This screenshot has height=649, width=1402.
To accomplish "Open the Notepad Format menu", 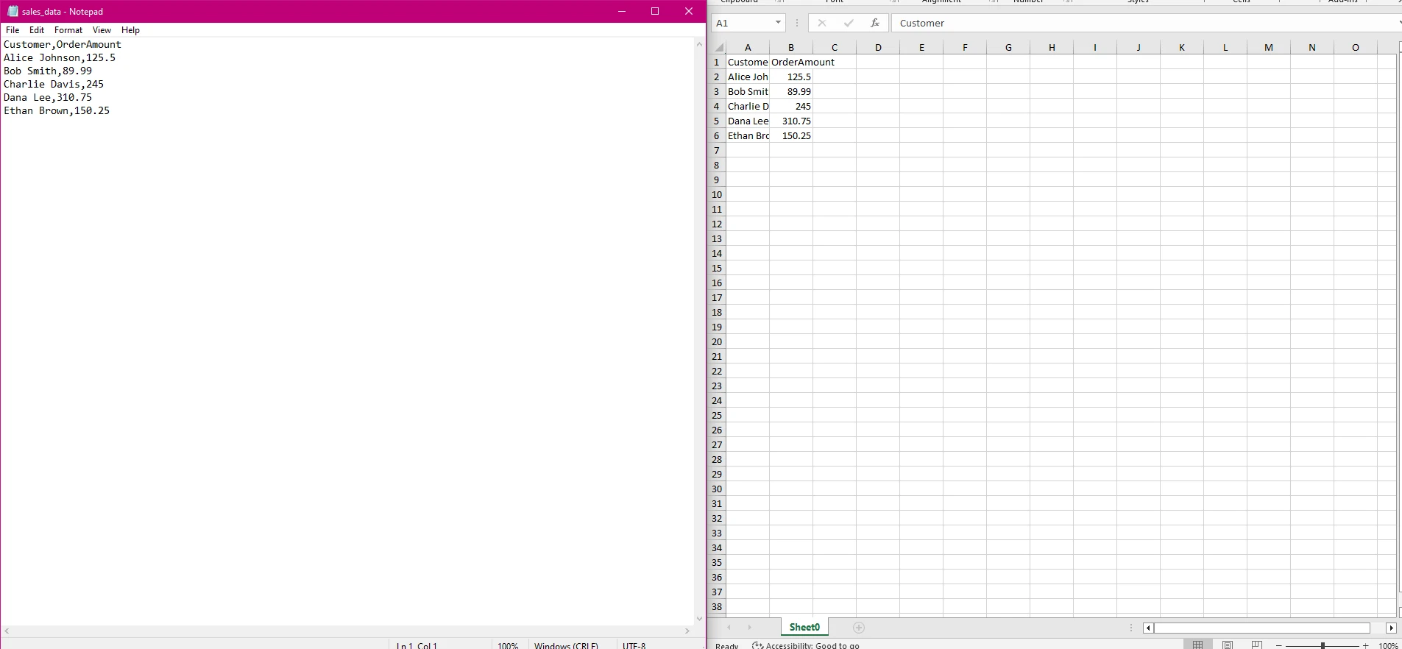I will click(68, 30).
